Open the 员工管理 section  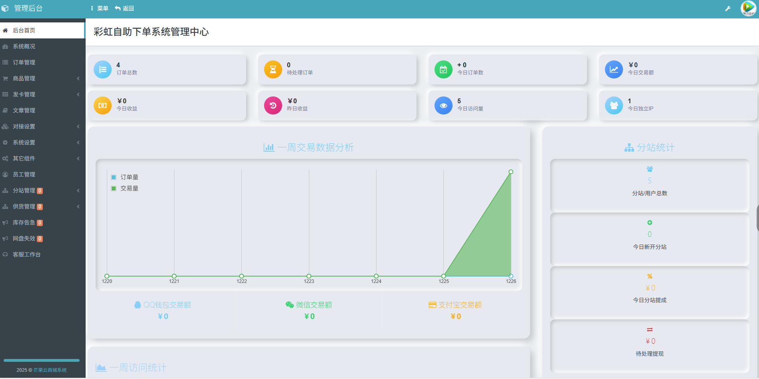[25, 174]
